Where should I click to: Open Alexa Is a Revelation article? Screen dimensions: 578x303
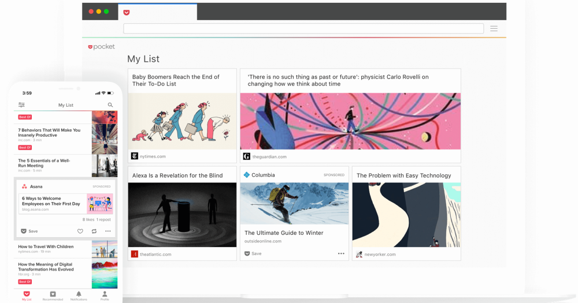[177, 175]
